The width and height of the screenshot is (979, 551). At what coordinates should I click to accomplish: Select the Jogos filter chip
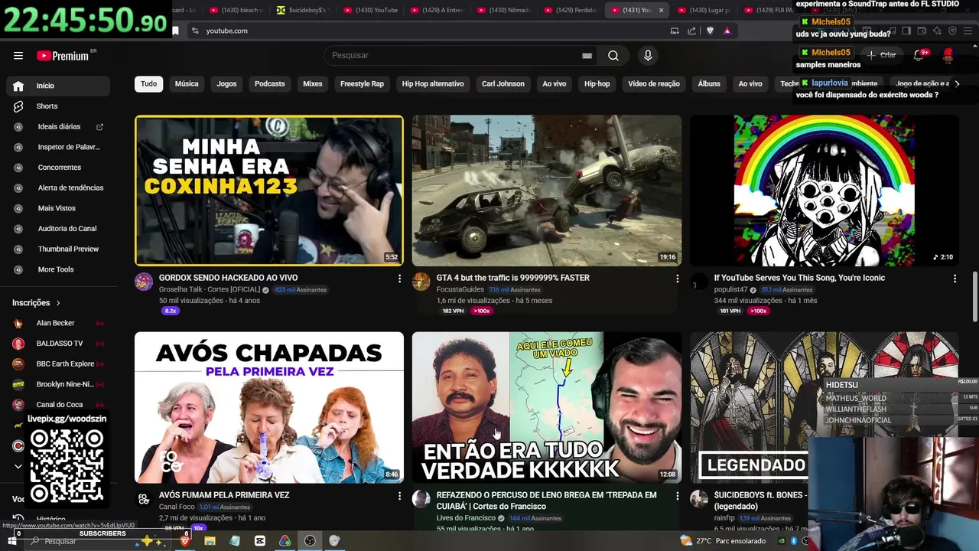pyautogui.click(x=226, y=84)
